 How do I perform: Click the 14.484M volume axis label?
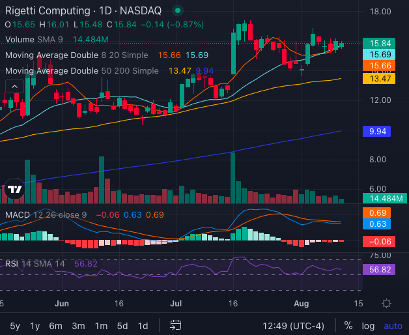click(x=384, y=198)
